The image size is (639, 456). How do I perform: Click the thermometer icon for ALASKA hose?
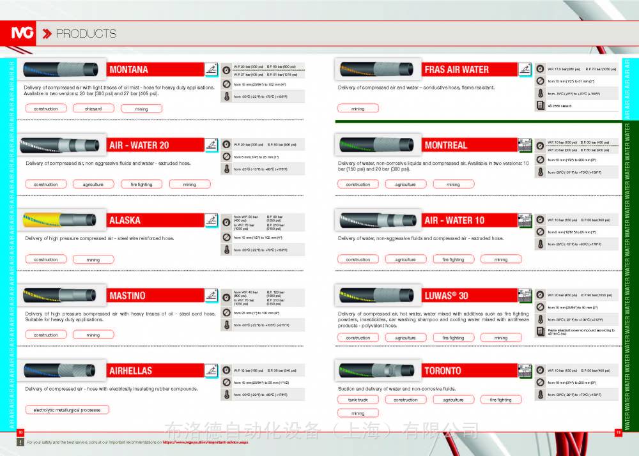[x=226, y=250]
